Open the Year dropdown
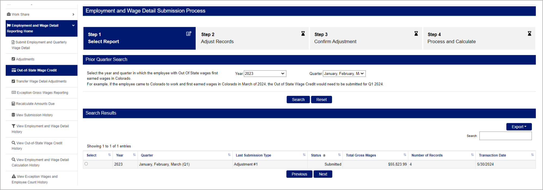This screenshot has width=543, height=190. point(265,74)
